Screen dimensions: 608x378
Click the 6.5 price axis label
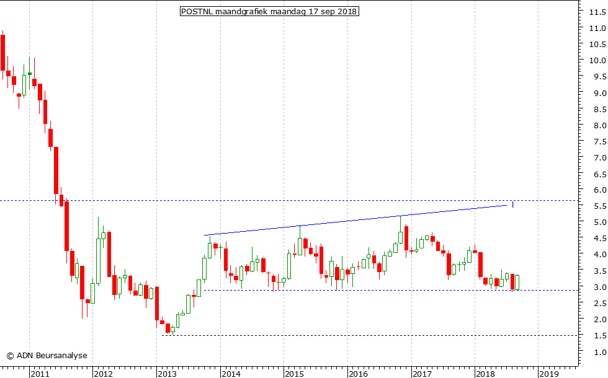tap(600, 175)
